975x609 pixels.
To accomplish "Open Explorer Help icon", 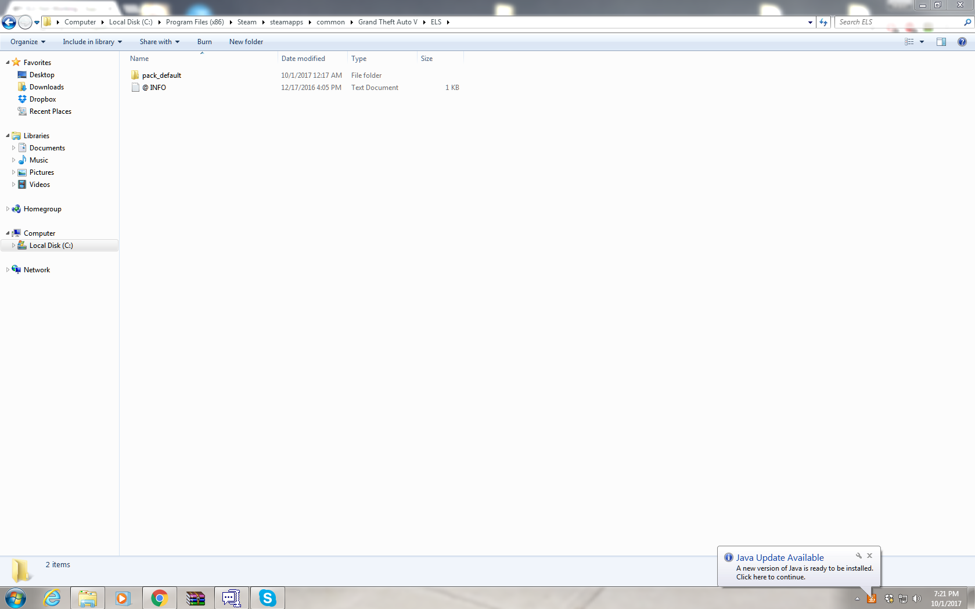I will [x=962, y=42].
